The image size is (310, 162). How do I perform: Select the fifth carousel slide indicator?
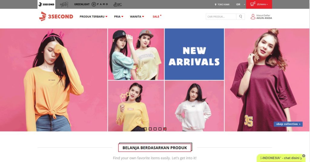(x=165, y=129)
